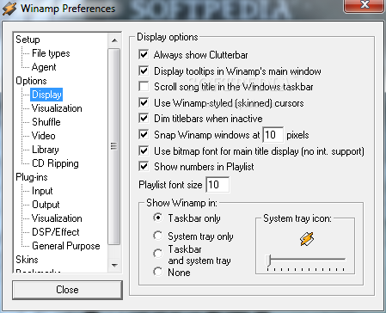Uncheck Use Winamp-styled skinned cursors
Viewport: 386px width, 313px height.
click(144, 102)
